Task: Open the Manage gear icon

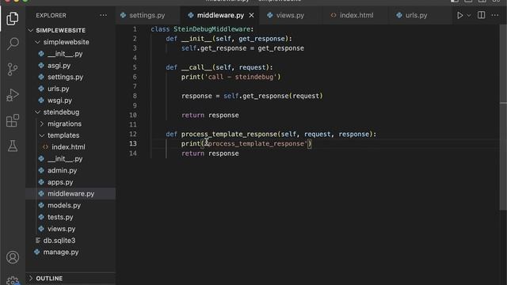Action: pyautogui.click(x=13, y=280)
